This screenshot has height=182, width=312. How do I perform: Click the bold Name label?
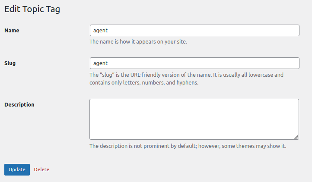click(12, 30)
